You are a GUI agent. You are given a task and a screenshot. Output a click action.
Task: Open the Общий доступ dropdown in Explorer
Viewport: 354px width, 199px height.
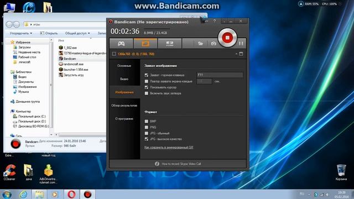(x=77, y=33)
